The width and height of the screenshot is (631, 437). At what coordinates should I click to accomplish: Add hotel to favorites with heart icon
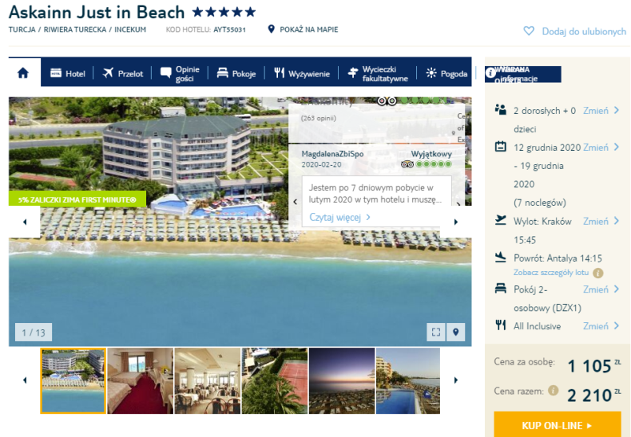tap(529, 31)
